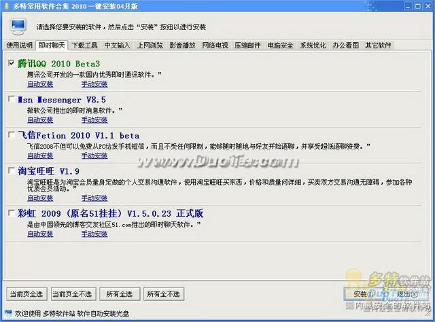Click the 安装 button to install
This screenshot has height=322, width=435.
364,294
